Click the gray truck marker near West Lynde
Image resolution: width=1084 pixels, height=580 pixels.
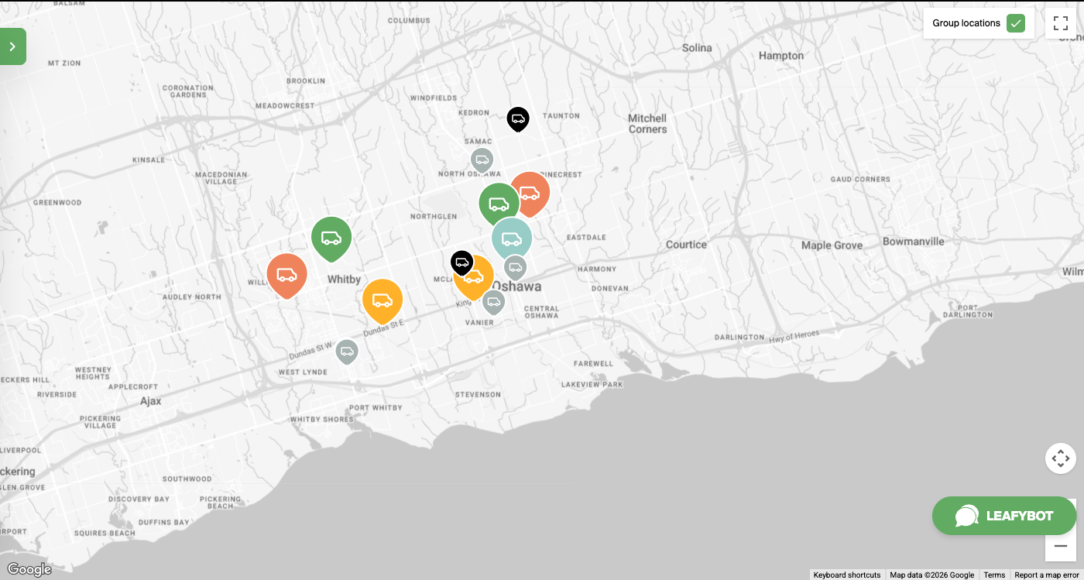347,352
